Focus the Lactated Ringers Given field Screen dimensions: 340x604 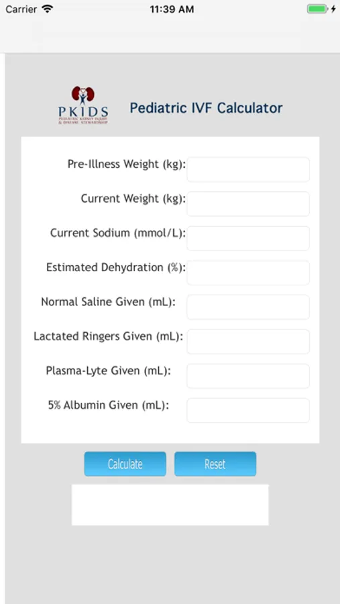[248, 342]
